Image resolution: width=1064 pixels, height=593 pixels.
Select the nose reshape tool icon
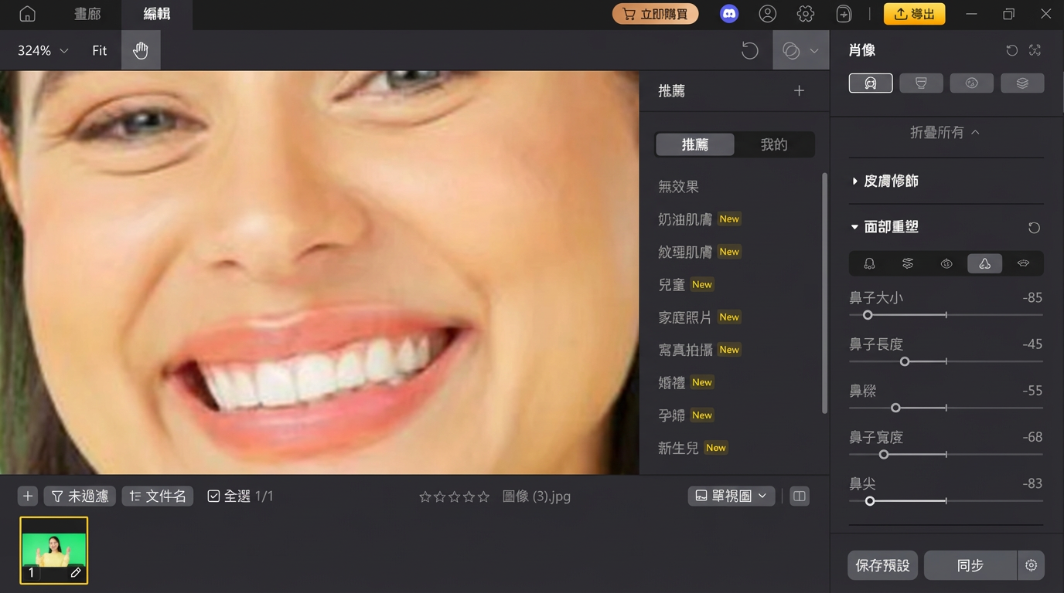(x=984, y=263)
